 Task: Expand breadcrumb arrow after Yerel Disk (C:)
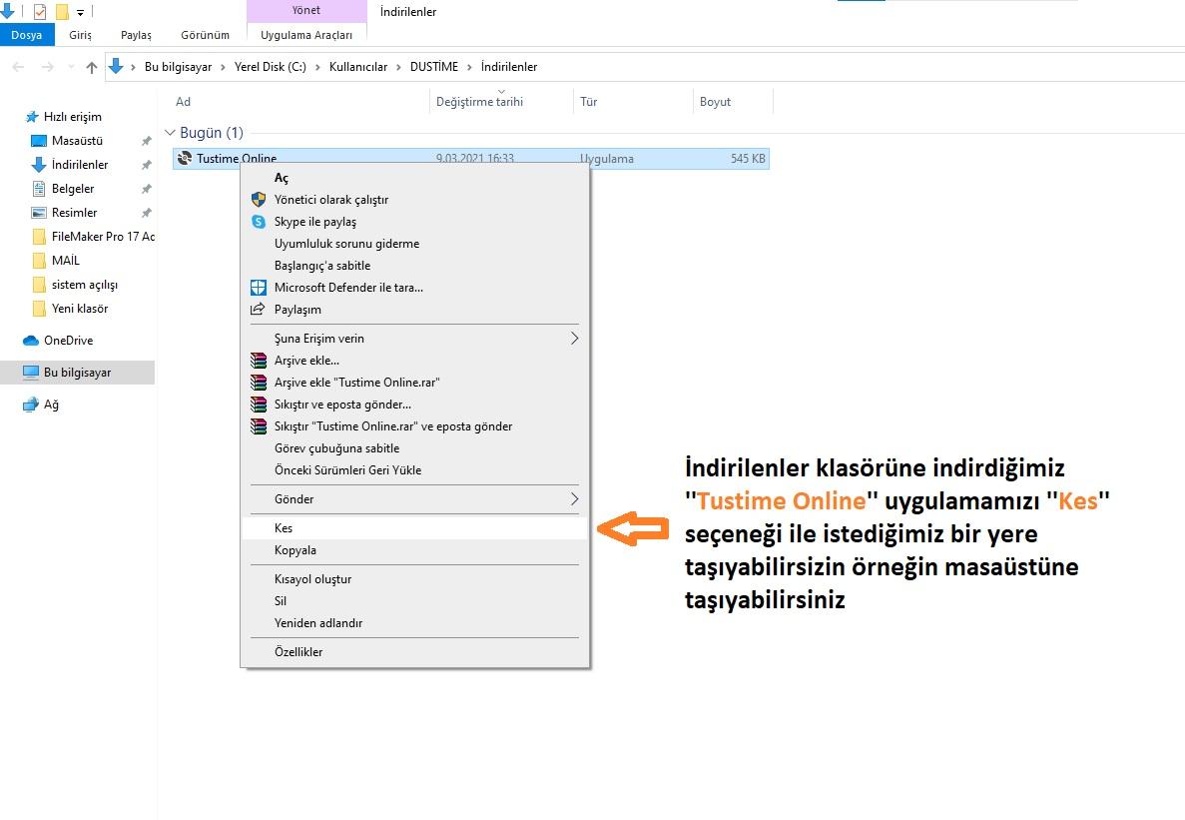[x=317, y=67]
